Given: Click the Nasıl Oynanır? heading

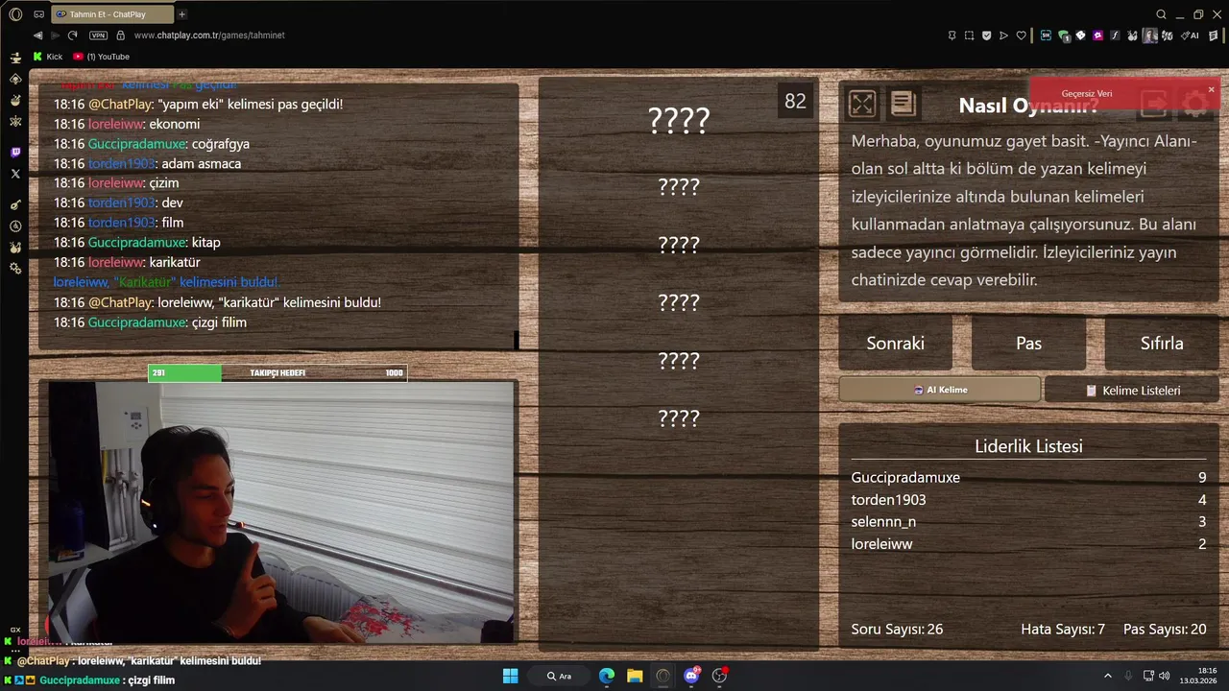Looking at the screenshot, I should (1028, 106).
